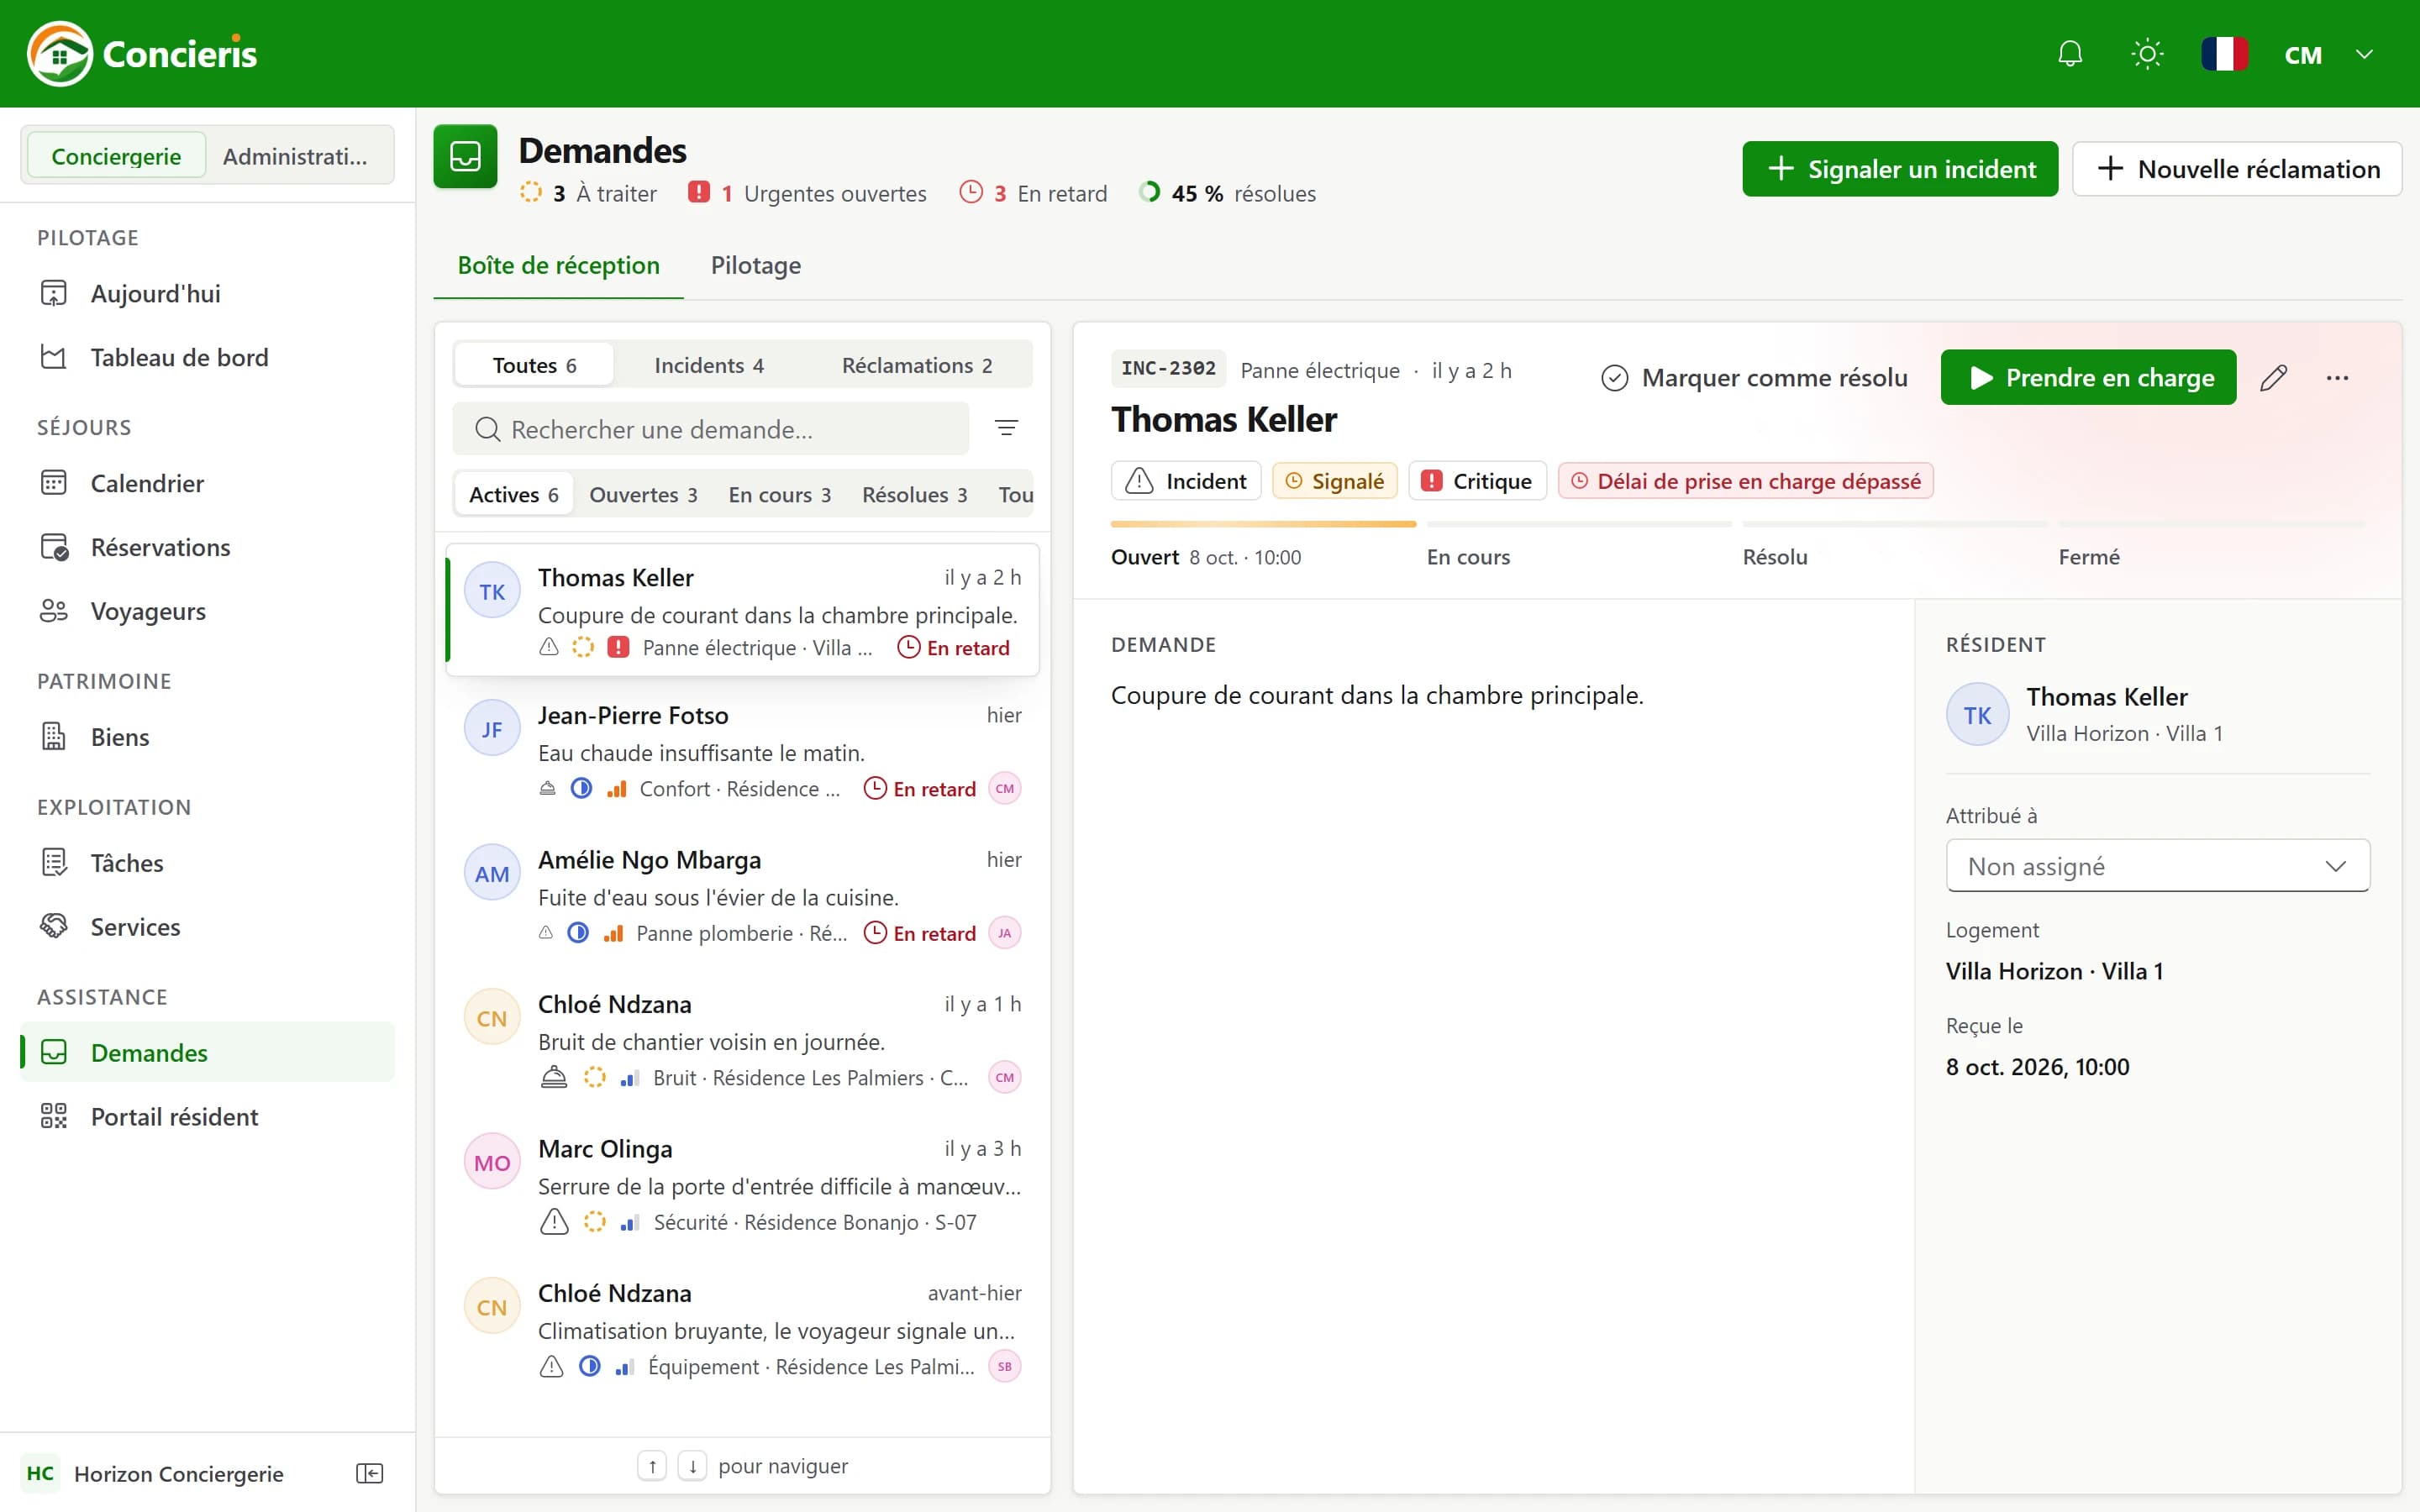Expand the Non assigné assignee dropdown

tap(2157, 866)
